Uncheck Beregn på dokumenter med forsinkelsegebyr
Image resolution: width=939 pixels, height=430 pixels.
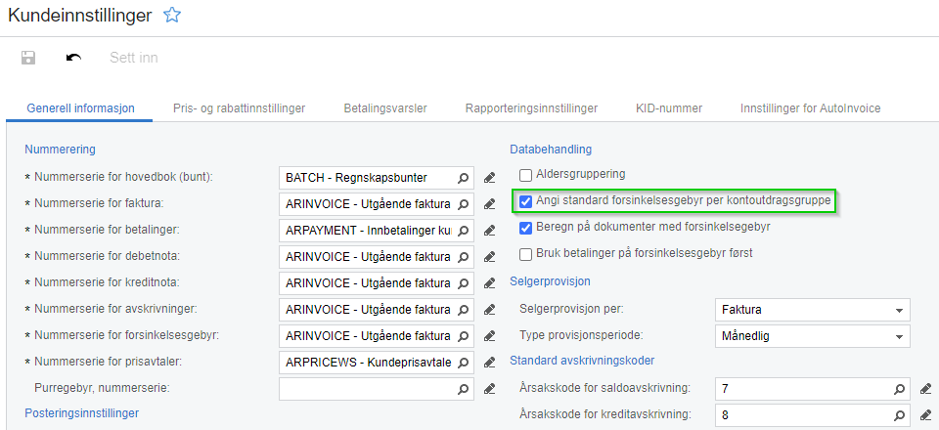tap(526, 228)
